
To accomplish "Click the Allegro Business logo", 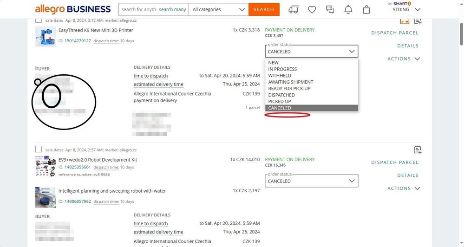I will (x=73, y=9).
